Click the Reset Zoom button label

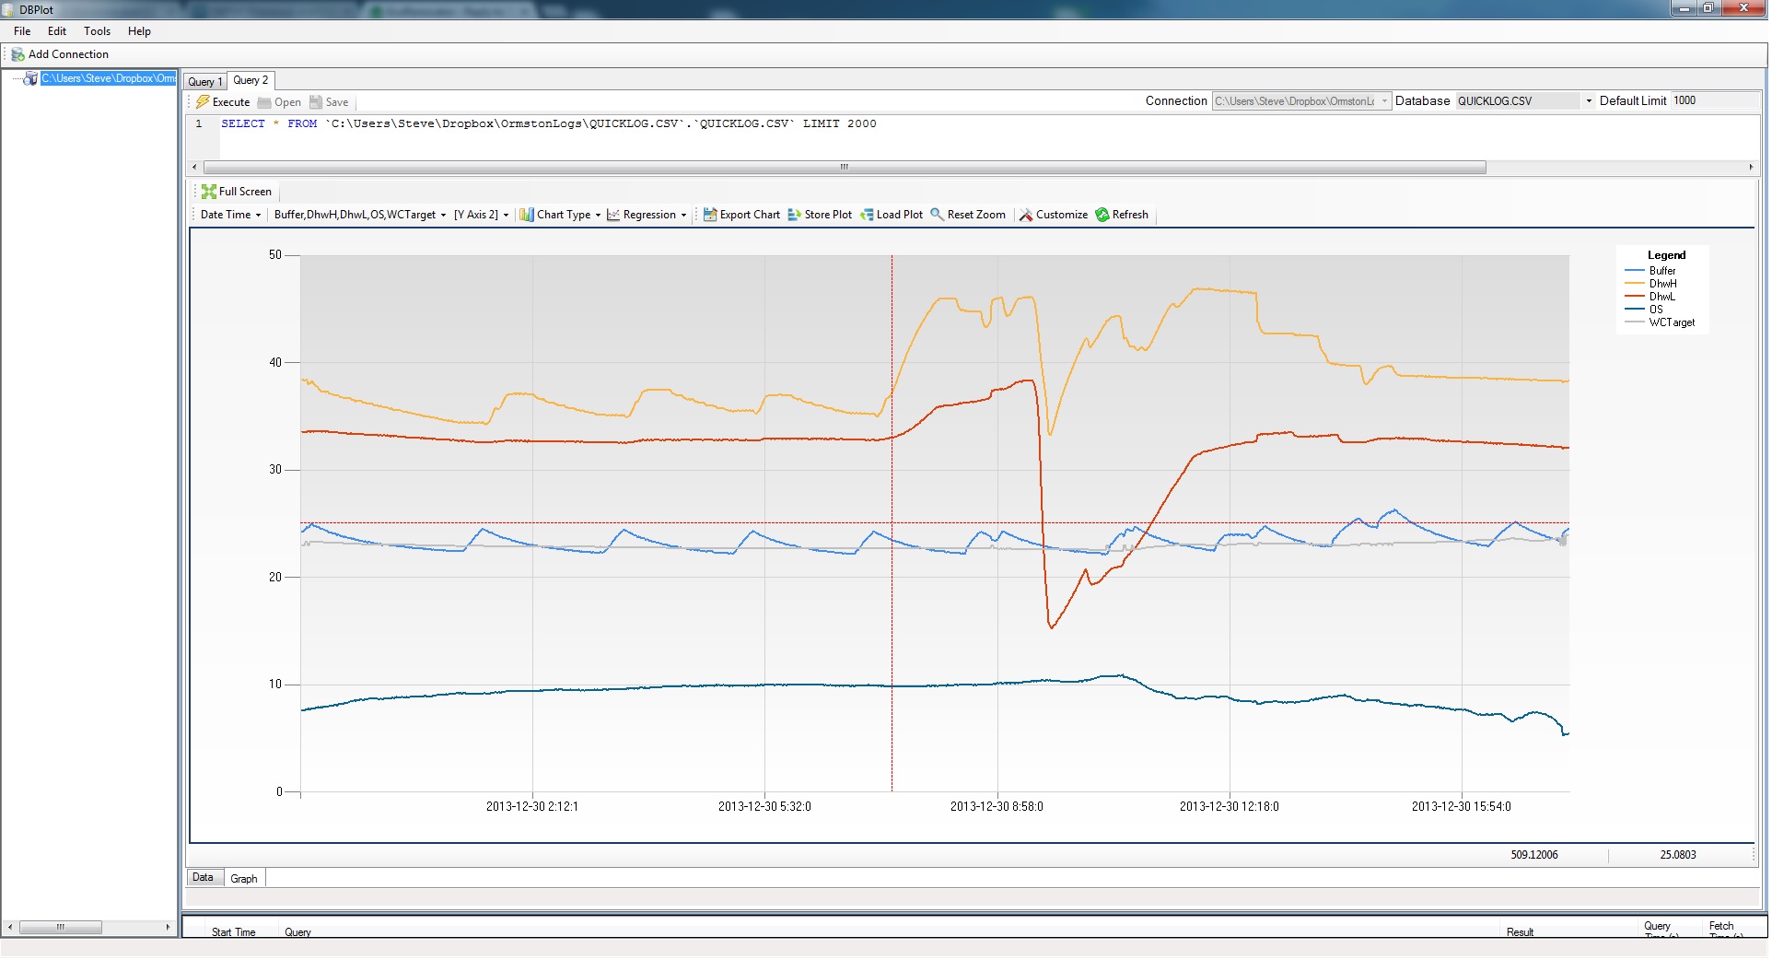tap(976, 215)
